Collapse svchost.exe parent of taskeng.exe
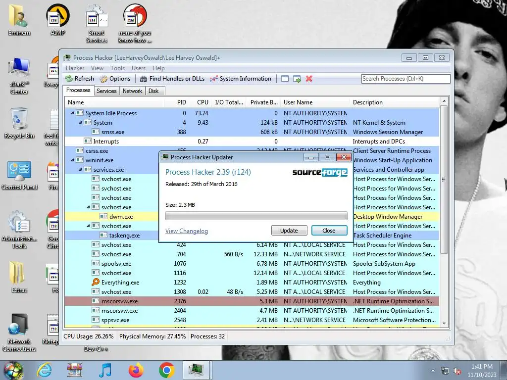 click(x=88, y=226)
